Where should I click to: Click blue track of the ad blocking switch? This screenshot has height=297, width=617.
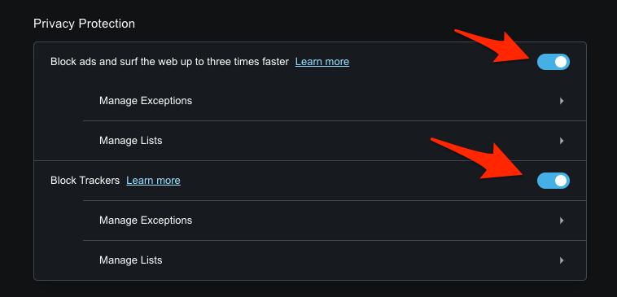[x=545, y=62]
